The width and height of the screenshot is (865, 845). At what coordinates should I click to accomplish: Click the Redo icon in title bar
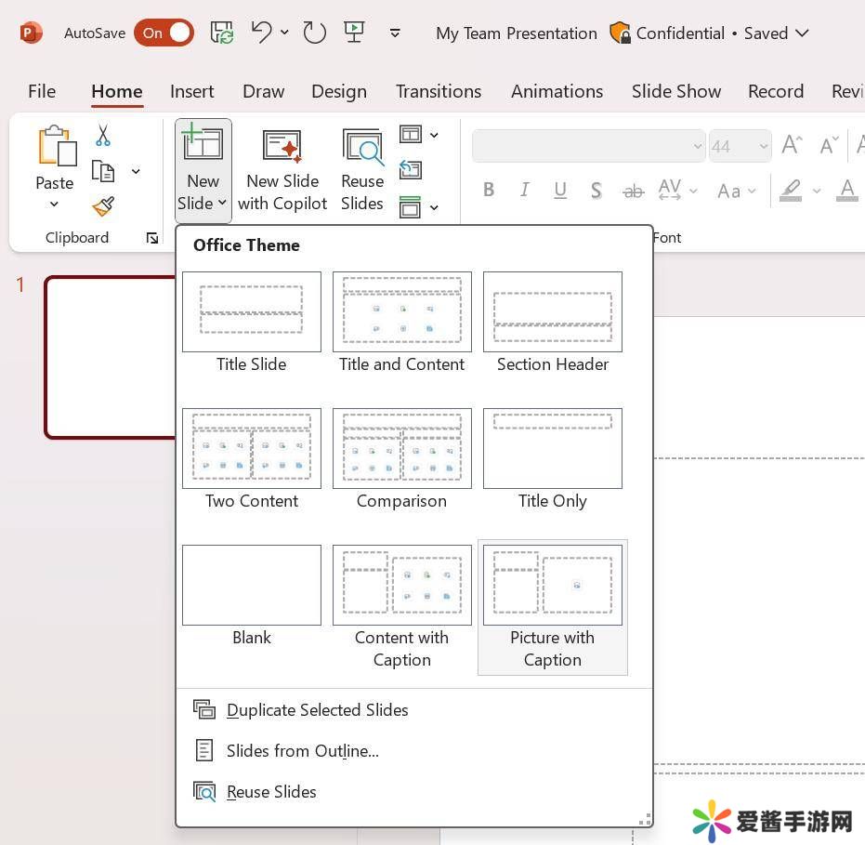[x=315, y=33]
